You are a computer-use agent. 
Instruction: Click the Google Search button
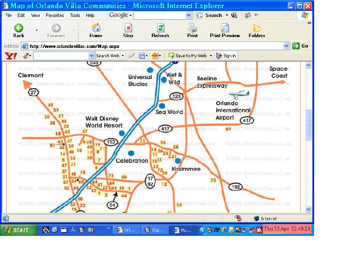210,15
